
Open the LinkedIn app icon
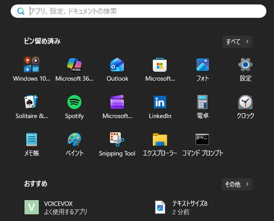pos(160,102)
